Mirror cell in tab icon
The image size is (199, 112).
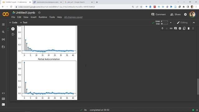(184, 28)
